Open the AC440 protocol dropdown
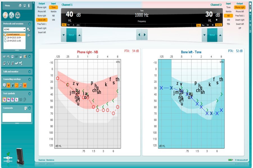253x168 pixels. (24, 29)
